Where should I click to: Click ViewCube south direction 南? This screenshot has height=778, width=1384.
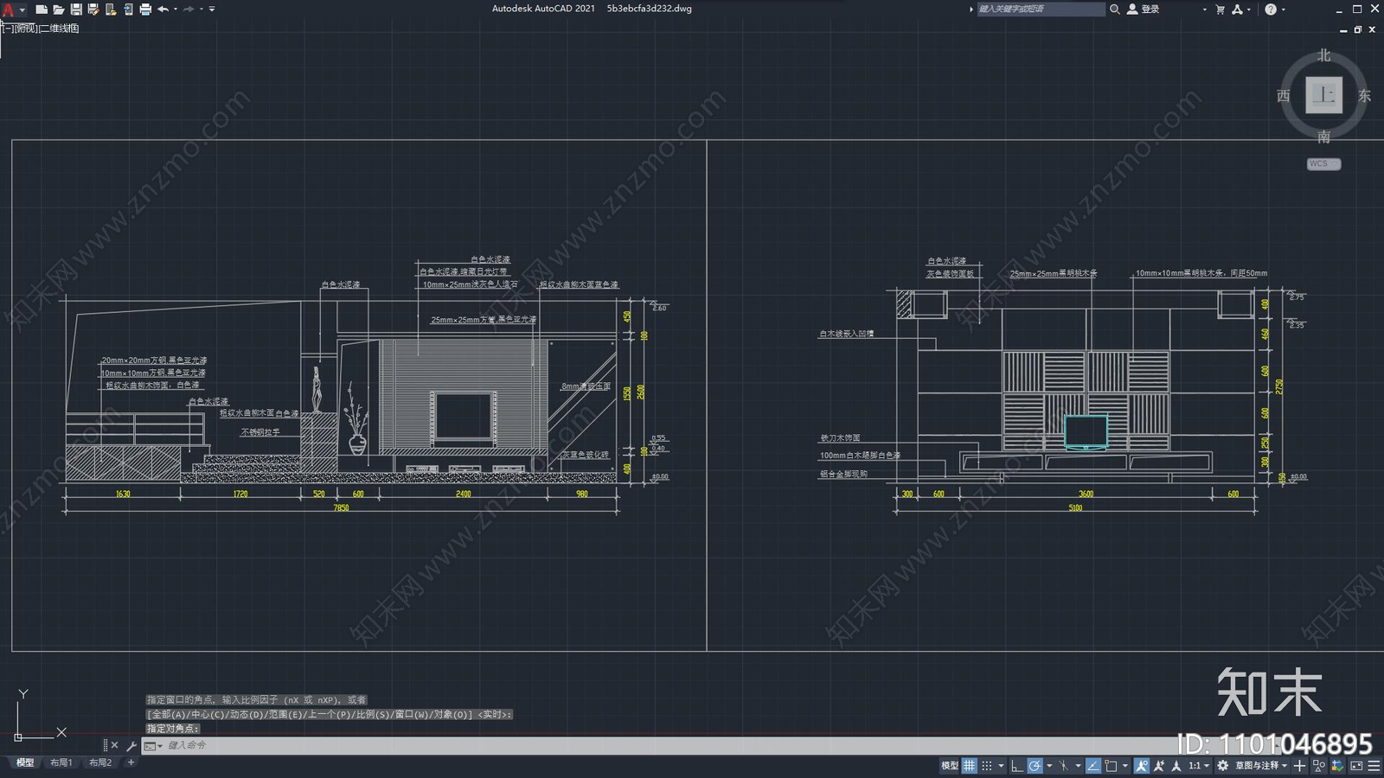(x=1323, y=137)
